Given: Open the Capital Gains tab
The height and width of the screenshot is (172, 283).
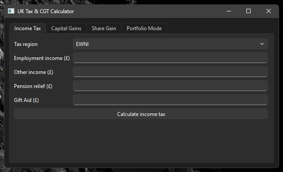Looking at the screenshot, I should [66, 28].
